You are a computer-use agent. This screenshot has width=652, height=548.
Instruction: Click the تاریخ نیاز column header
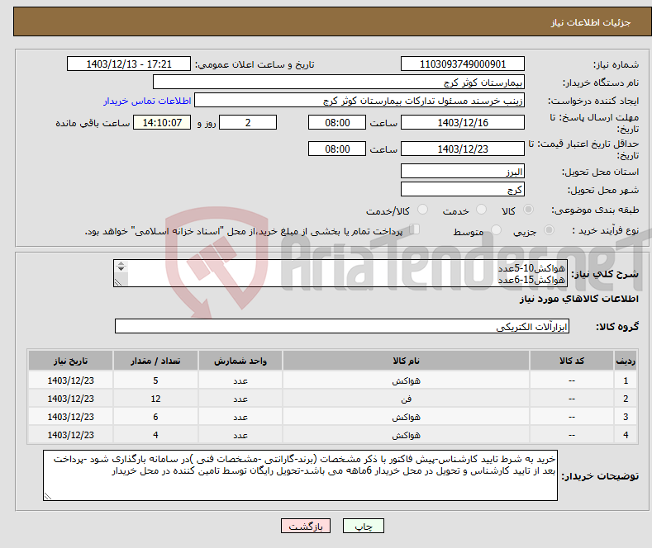tap(70, 361)
